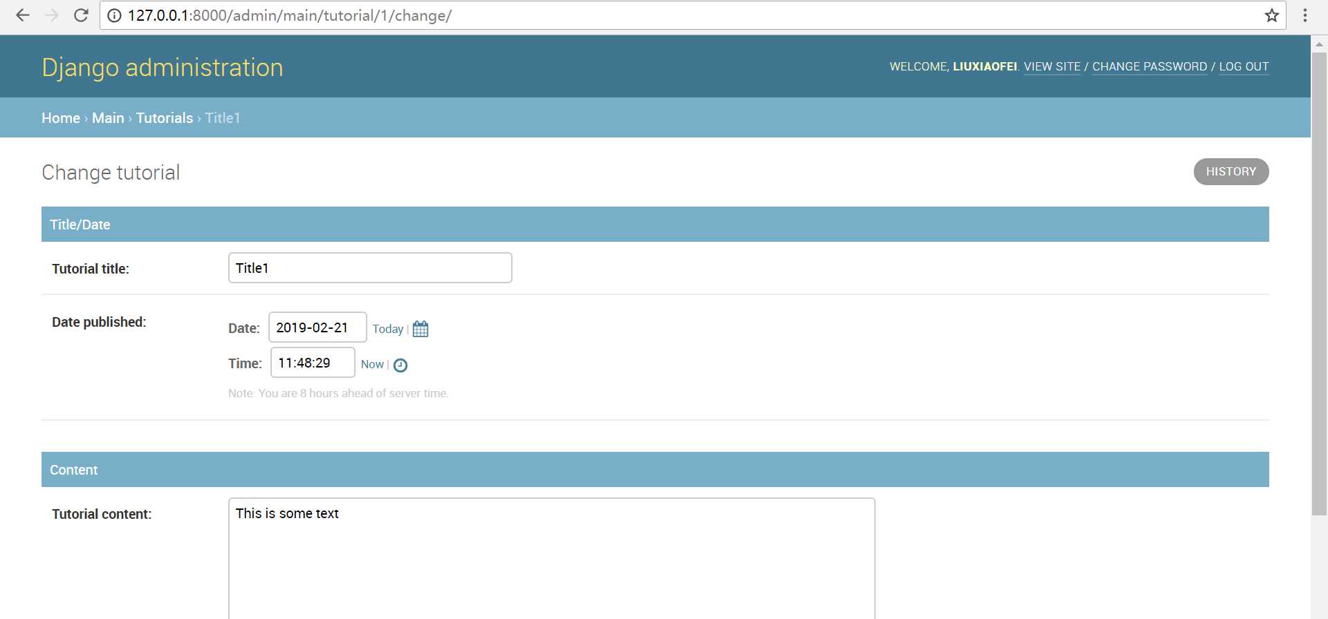Bookmark this page with the star icon
This screenshot has height=619, width=1328.
(x=1271, y=15)
